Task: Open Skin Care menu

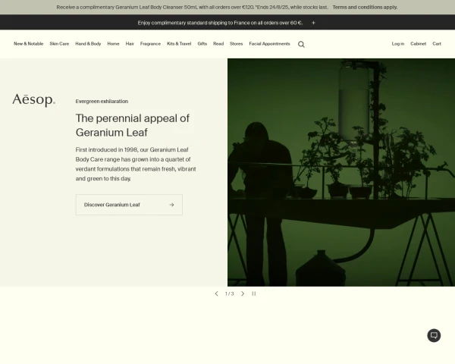Action: coord(59,44)
